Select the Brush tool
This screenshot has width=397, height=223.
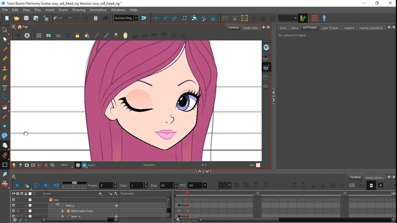tap(5, 49)
